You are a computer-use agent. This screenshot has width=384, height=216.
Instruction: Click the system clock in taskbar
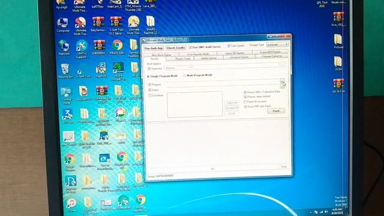coord(337,211)
